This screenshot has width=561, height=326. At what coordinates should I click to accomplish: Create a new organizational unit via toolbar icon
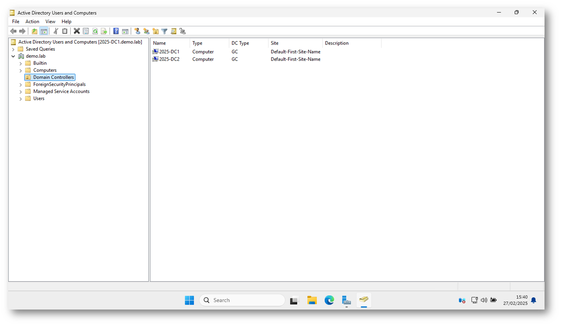pyautogui.click(x=155, y=31)
